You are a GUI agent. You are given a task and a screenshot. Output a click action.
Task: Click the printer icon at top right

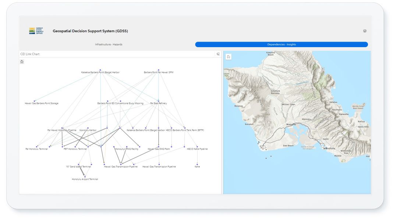pyautogui.click(x=365, y=31)
